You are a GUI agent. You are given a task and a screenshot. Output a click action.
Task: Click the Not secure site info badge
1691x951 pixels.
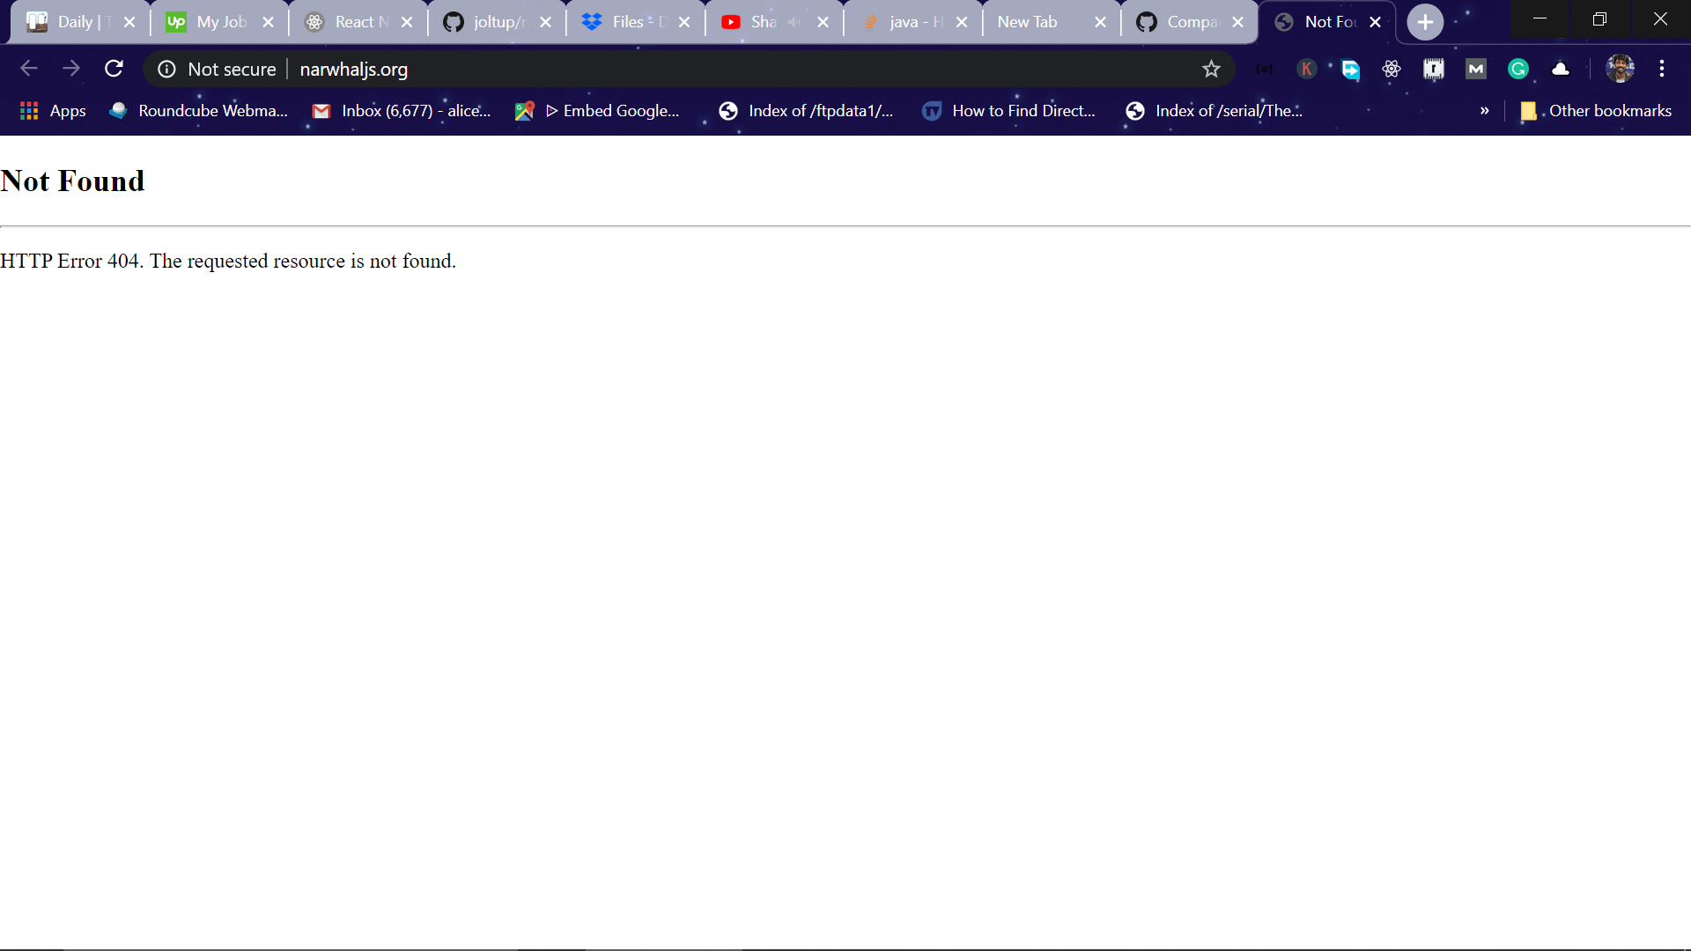(215, 69)
